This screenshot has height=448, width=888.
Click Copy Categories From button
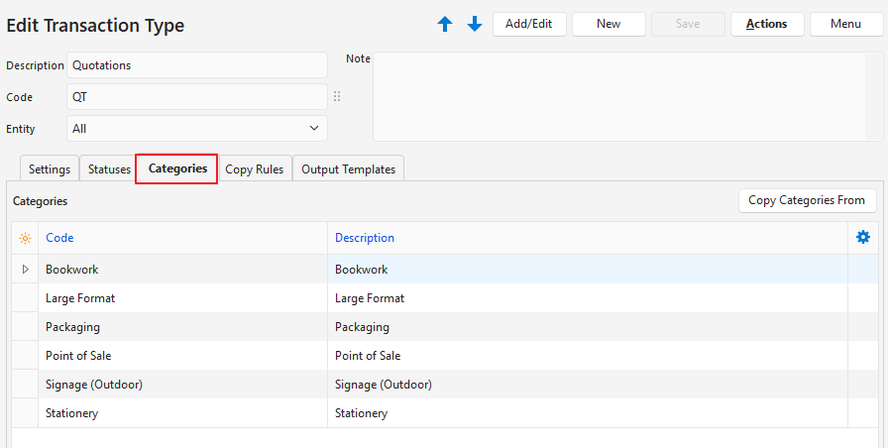coord(807,200)
